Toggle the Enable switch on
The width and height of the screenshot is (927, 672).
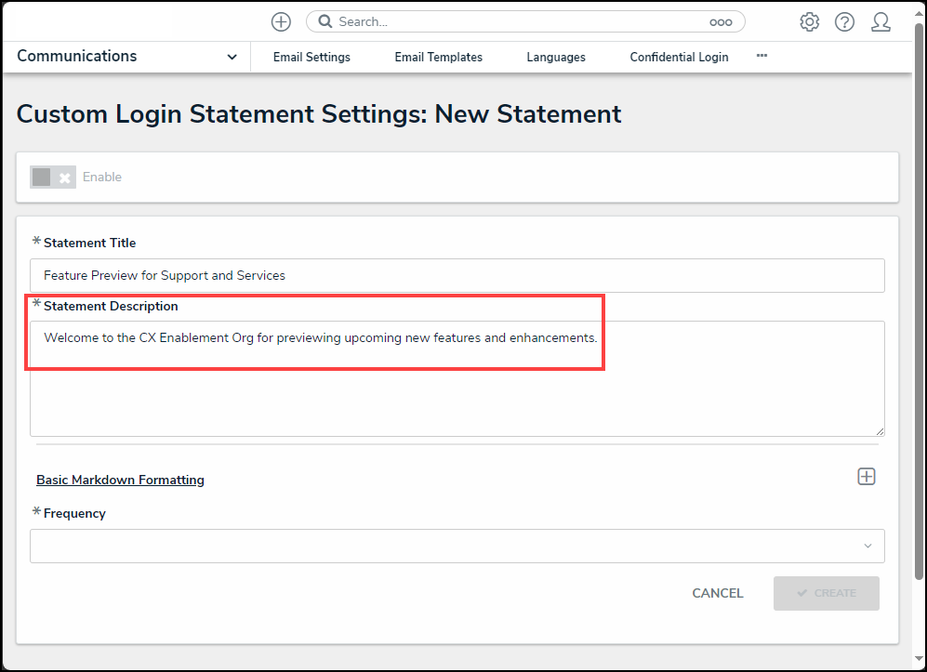pyautogui.click(x=52, y=178)
